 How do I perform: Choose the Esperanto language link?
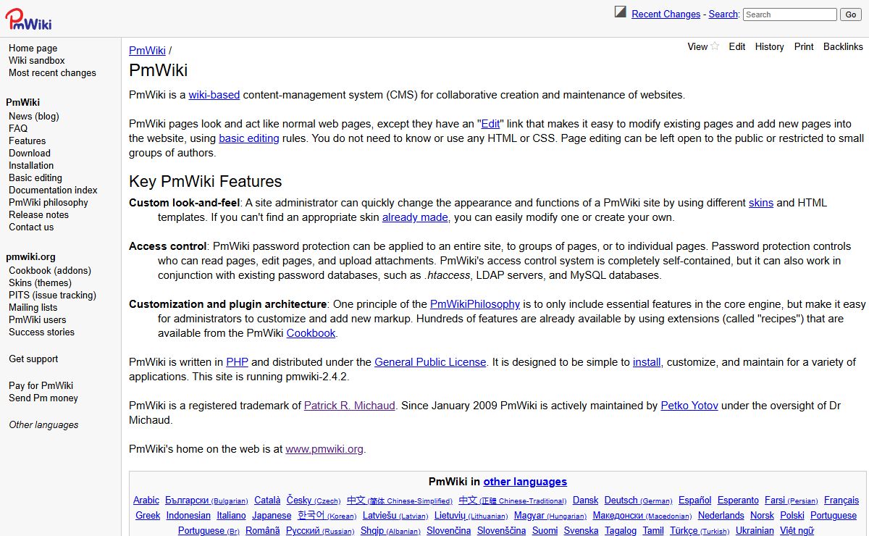(x=738, y=501)
